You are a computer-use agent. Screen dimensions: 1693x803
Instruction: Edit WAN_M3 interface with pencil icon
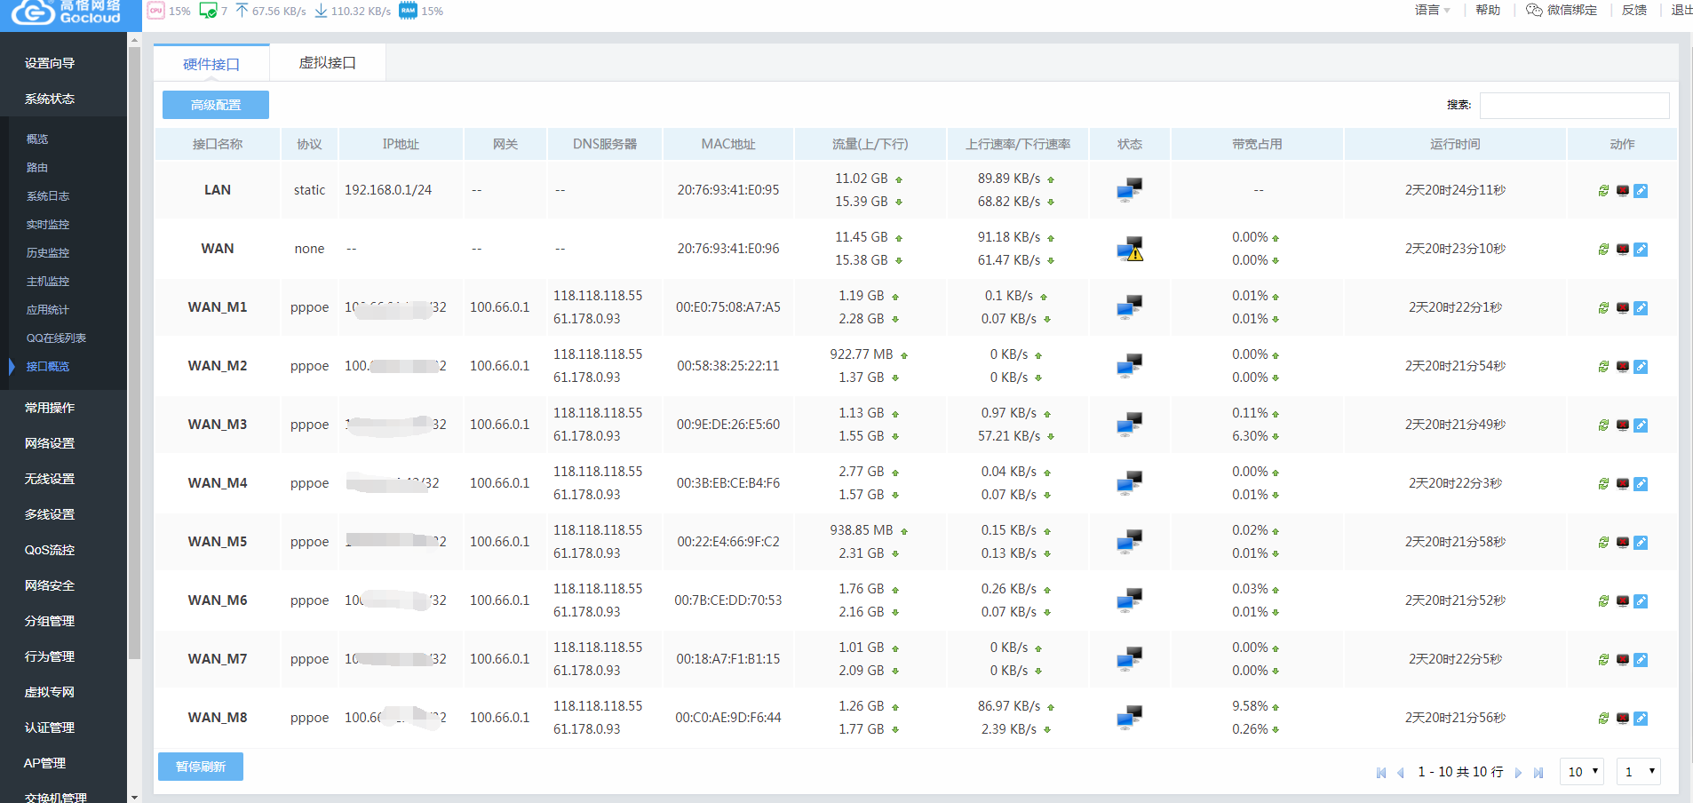coord(1641,425)
